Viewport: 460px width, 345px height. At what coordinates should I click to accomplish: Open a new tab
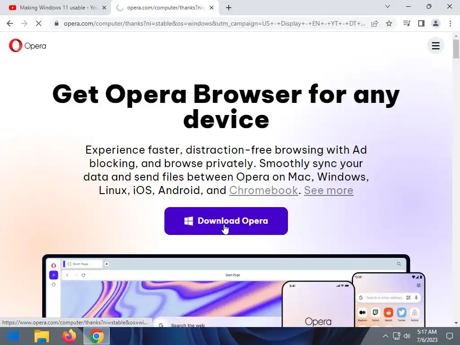click(x=229, y=8)
